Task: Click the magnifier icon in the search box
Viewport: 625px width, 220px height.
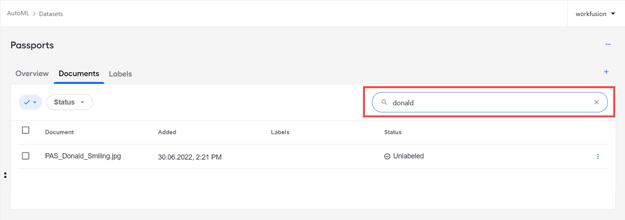Action: tap(385, 102)
